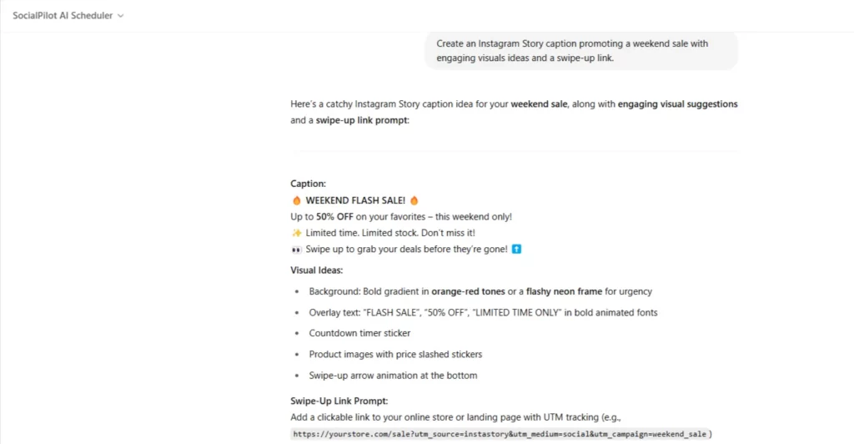The image size is (854, 444).
Task: Click the WEEKEND FLASH SALE! caption line
Action: pos(355,200)
